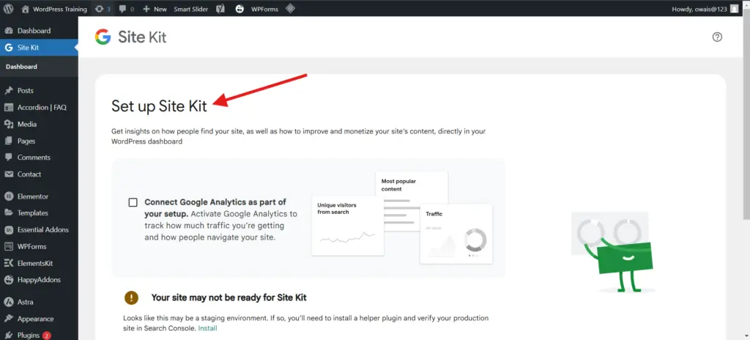Viewport: 750px width, 340px height.
Task: Click the Traffic preview card
Action: [x=456, y=234]
